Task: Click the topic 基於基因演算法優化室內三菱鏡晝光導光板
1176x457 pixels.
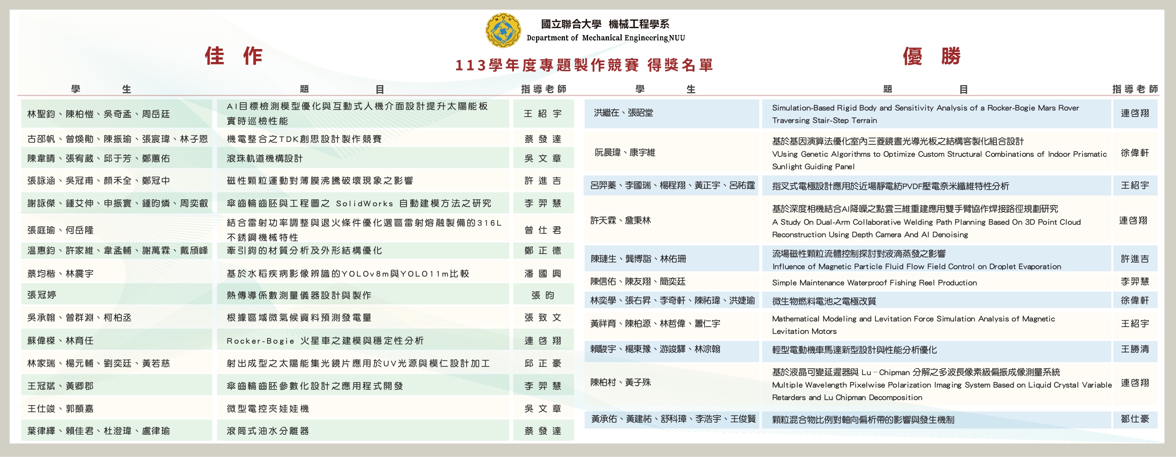Action: (x=939, y=154)
